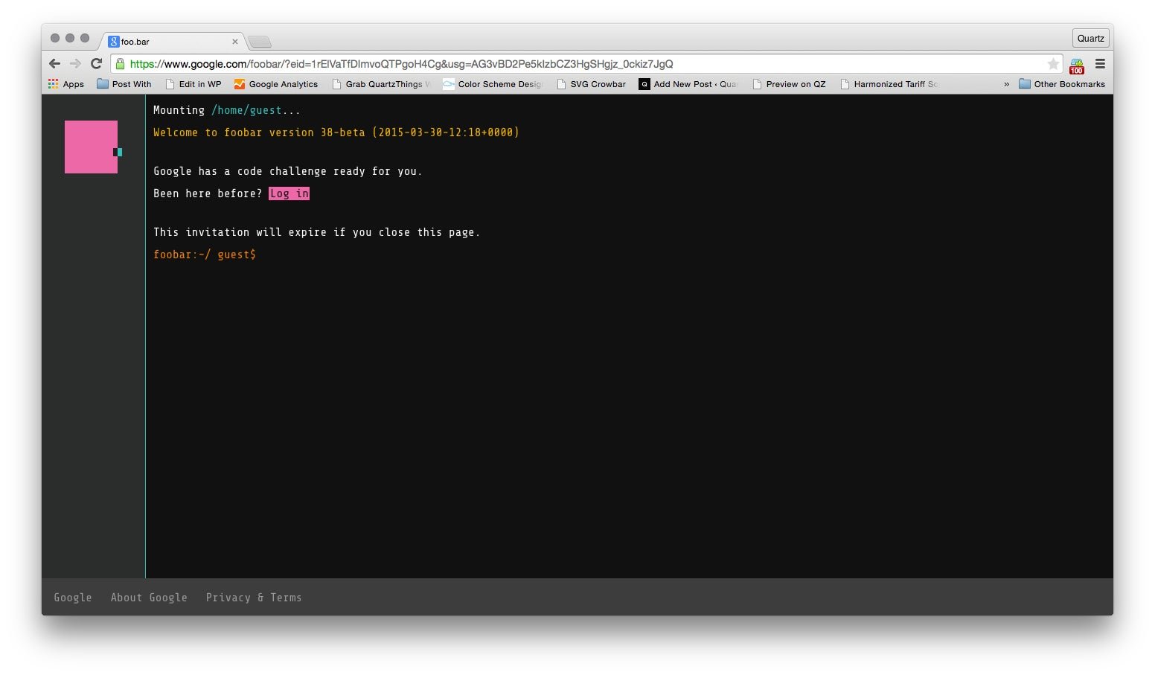Click the foobar:~/ guest$ prompt
The width and height of the screenshot is (1155, 675).
205,255
